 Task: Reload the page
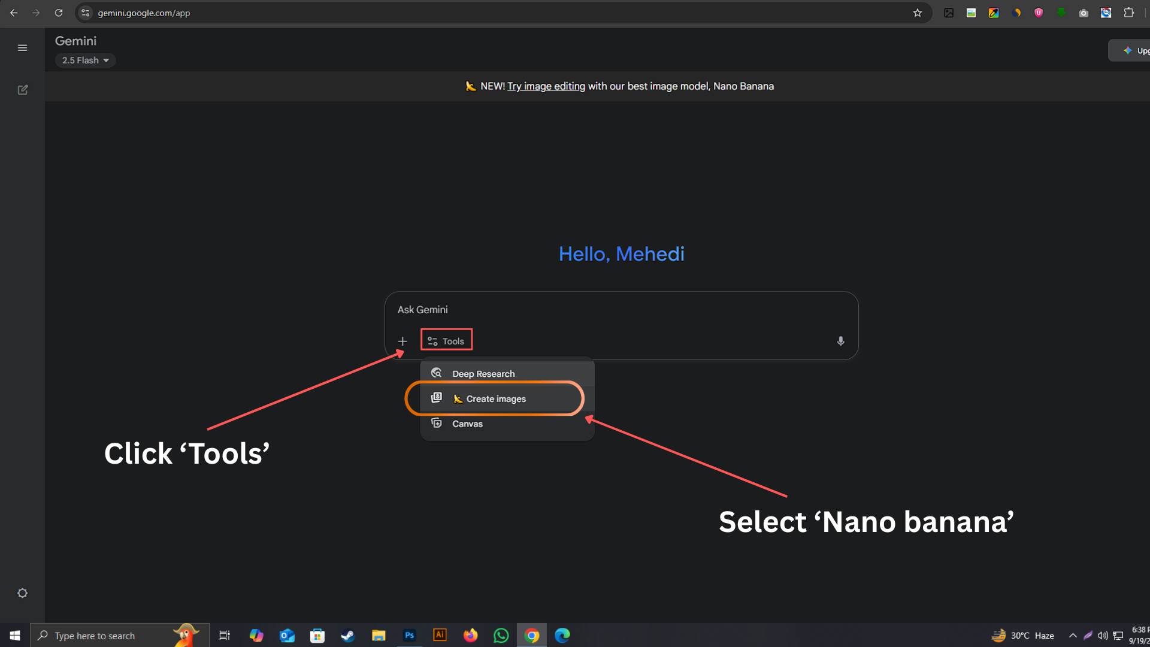59,13
